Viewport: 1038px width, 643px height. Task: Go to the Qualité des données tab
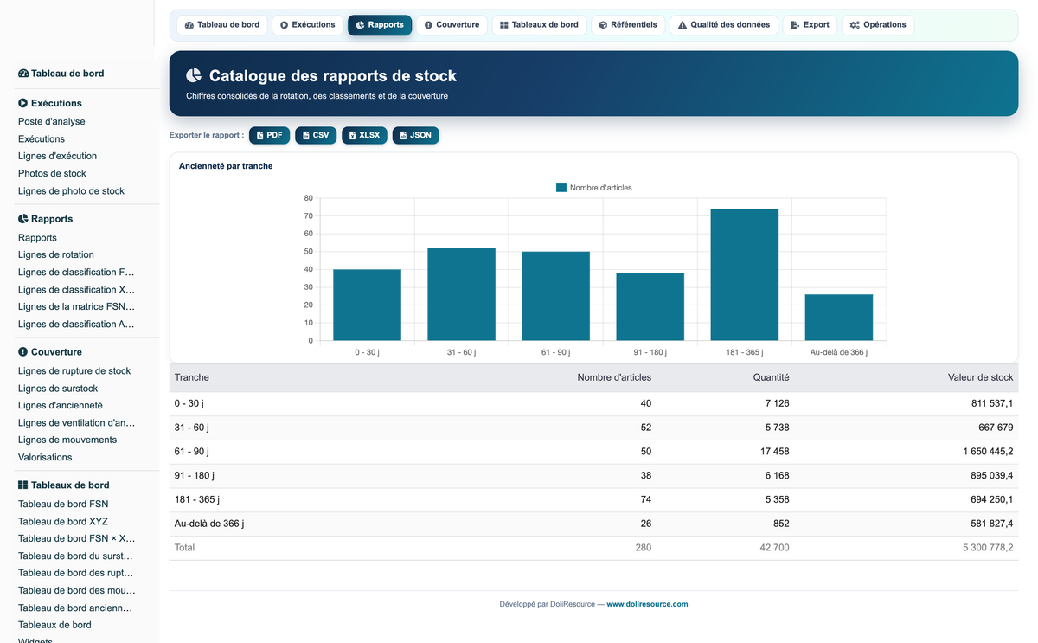click(724, 25)
